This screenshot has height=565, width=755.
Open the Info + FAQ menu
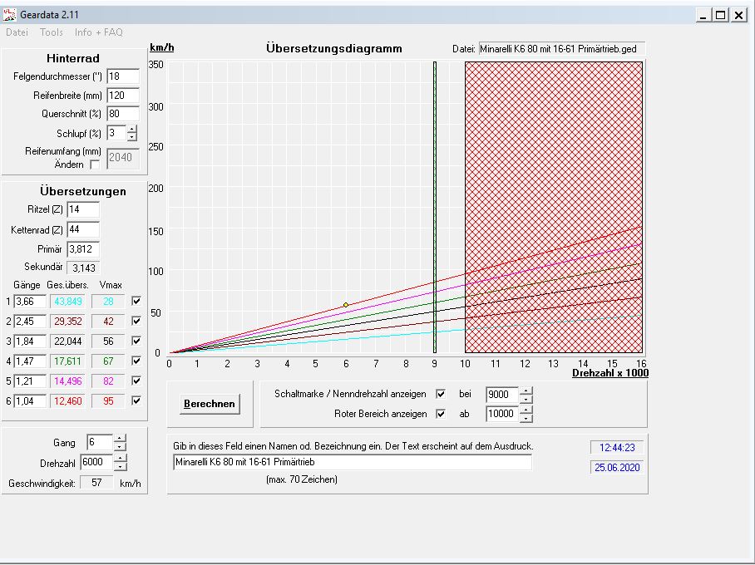[98, 32]
